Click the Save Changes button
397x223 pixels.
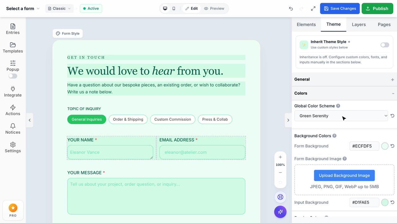point(340,8)
